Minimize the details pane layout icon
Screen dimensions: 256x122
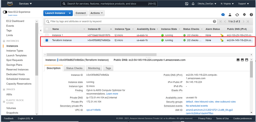coord(238,60)
